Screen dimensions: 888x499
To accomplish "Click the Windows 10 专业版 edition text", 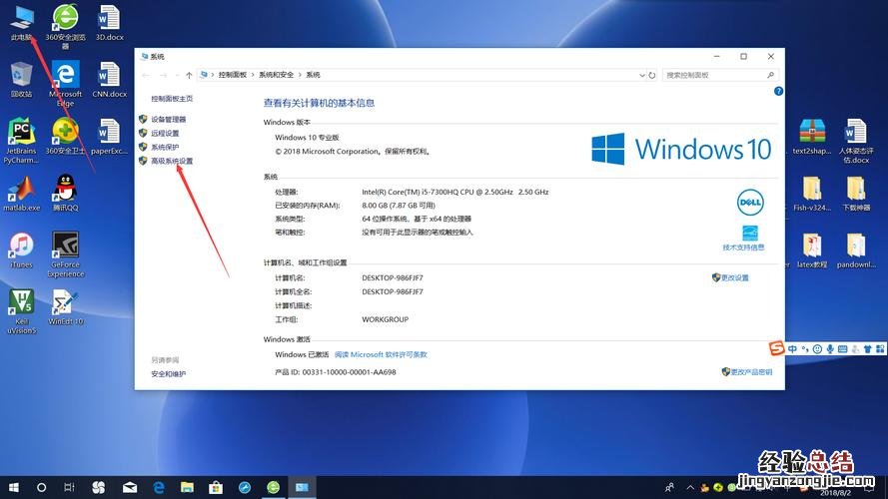I will click(307, 138).
